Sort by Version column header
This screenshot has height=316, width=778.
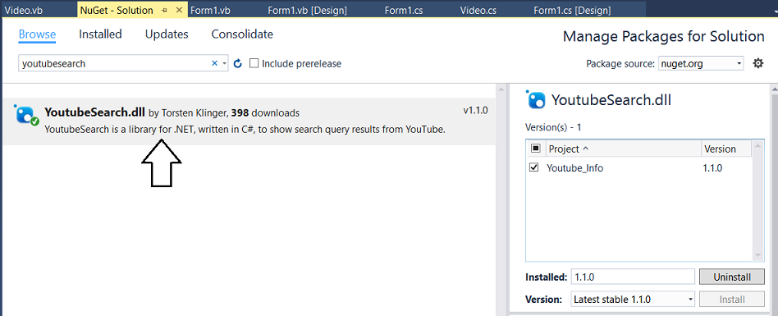(x=726, y=149)
